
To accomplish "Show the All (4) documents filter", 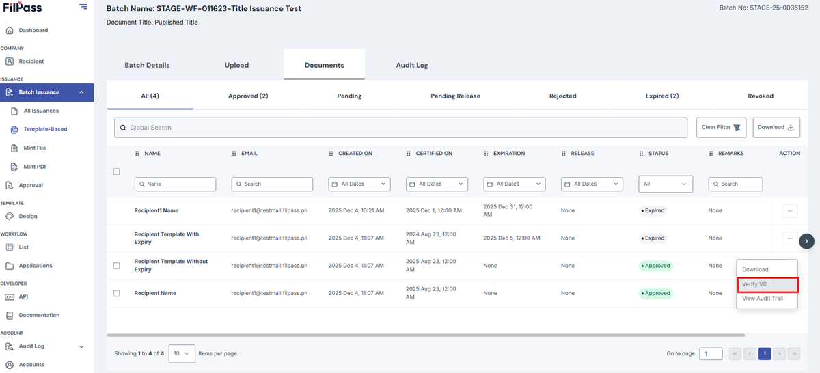I will pos(150,96).
